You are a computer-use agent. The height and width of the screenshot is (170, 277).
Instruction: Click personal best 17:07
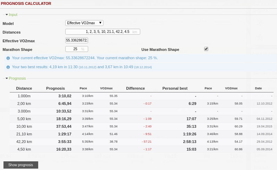(x=191, y=119)
